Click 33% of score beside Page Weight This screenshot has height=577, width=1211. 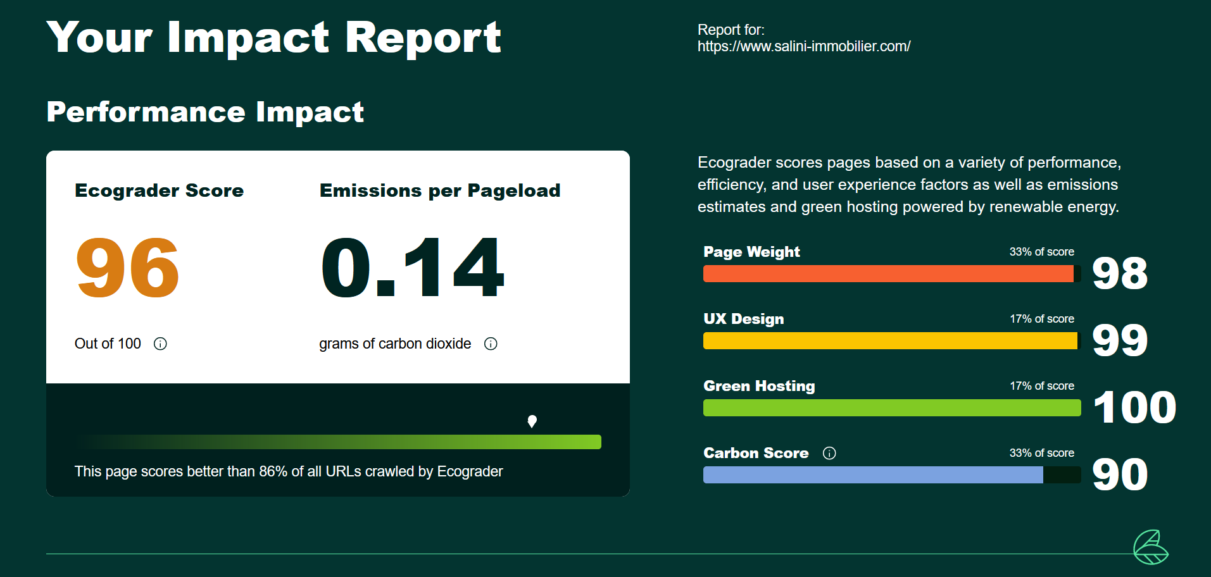pyautogui.click(x=1041, y=252)
